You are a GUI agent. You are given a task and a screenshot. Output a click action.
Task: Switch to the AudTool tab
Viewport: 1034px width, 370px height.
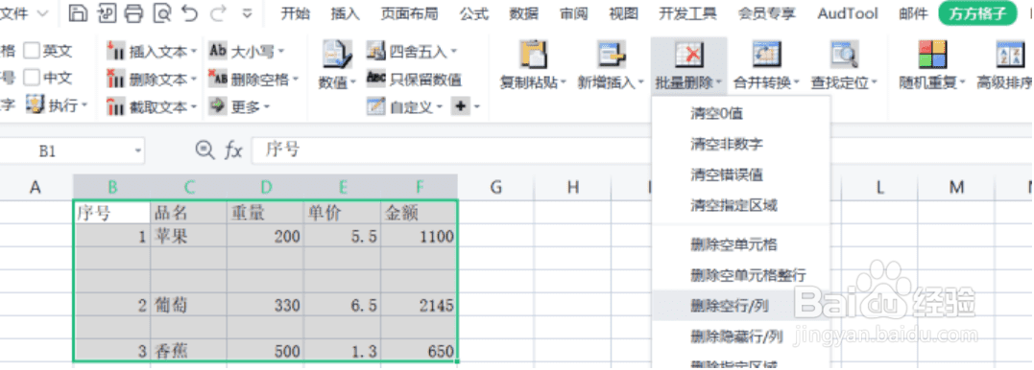pos(848,13)
